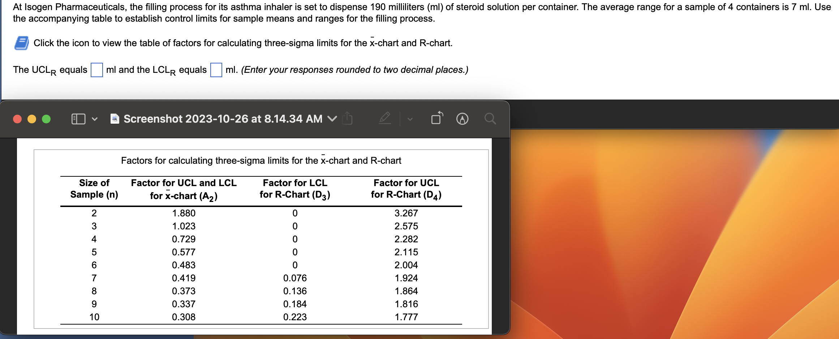This screenshot has width=839, height=339.
Task: Toggle the Preview sidebar view button
Action: [x=78, y=119]
